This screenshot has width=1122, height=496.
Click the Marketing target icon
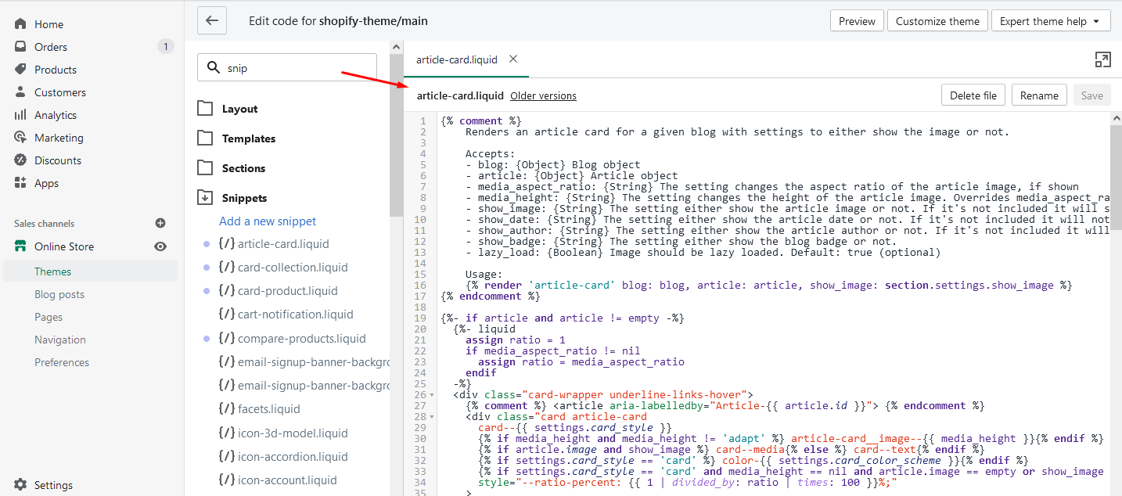(20, 138)
